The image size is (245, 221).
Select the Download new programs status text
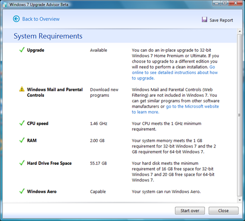(104, 92)
